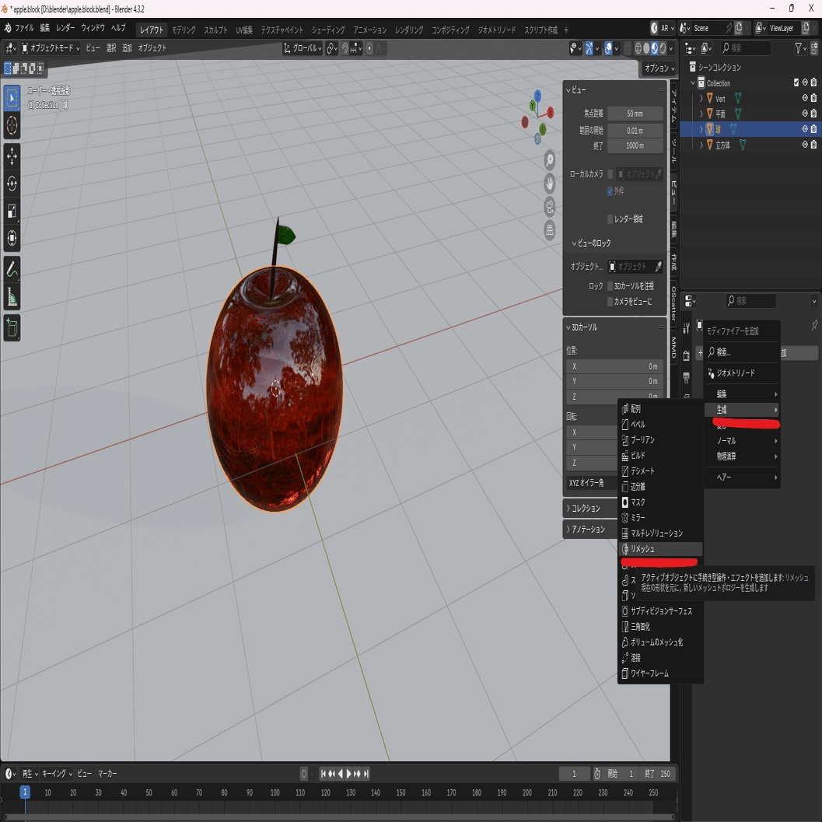This screenshot has width=822, height=822.
Task: Select the Rotate tool in left toolbar
Action: pyautogui.click(x=12, y=184)
